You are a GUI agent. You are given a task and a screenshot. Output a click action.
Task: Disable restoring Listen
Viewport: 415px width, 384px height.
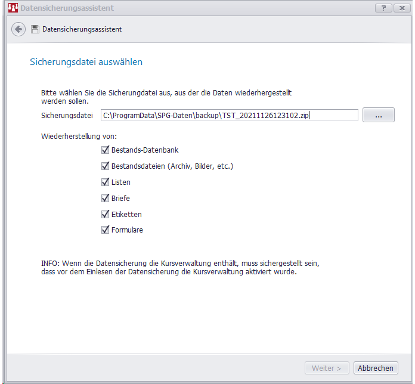pos(106,182)
